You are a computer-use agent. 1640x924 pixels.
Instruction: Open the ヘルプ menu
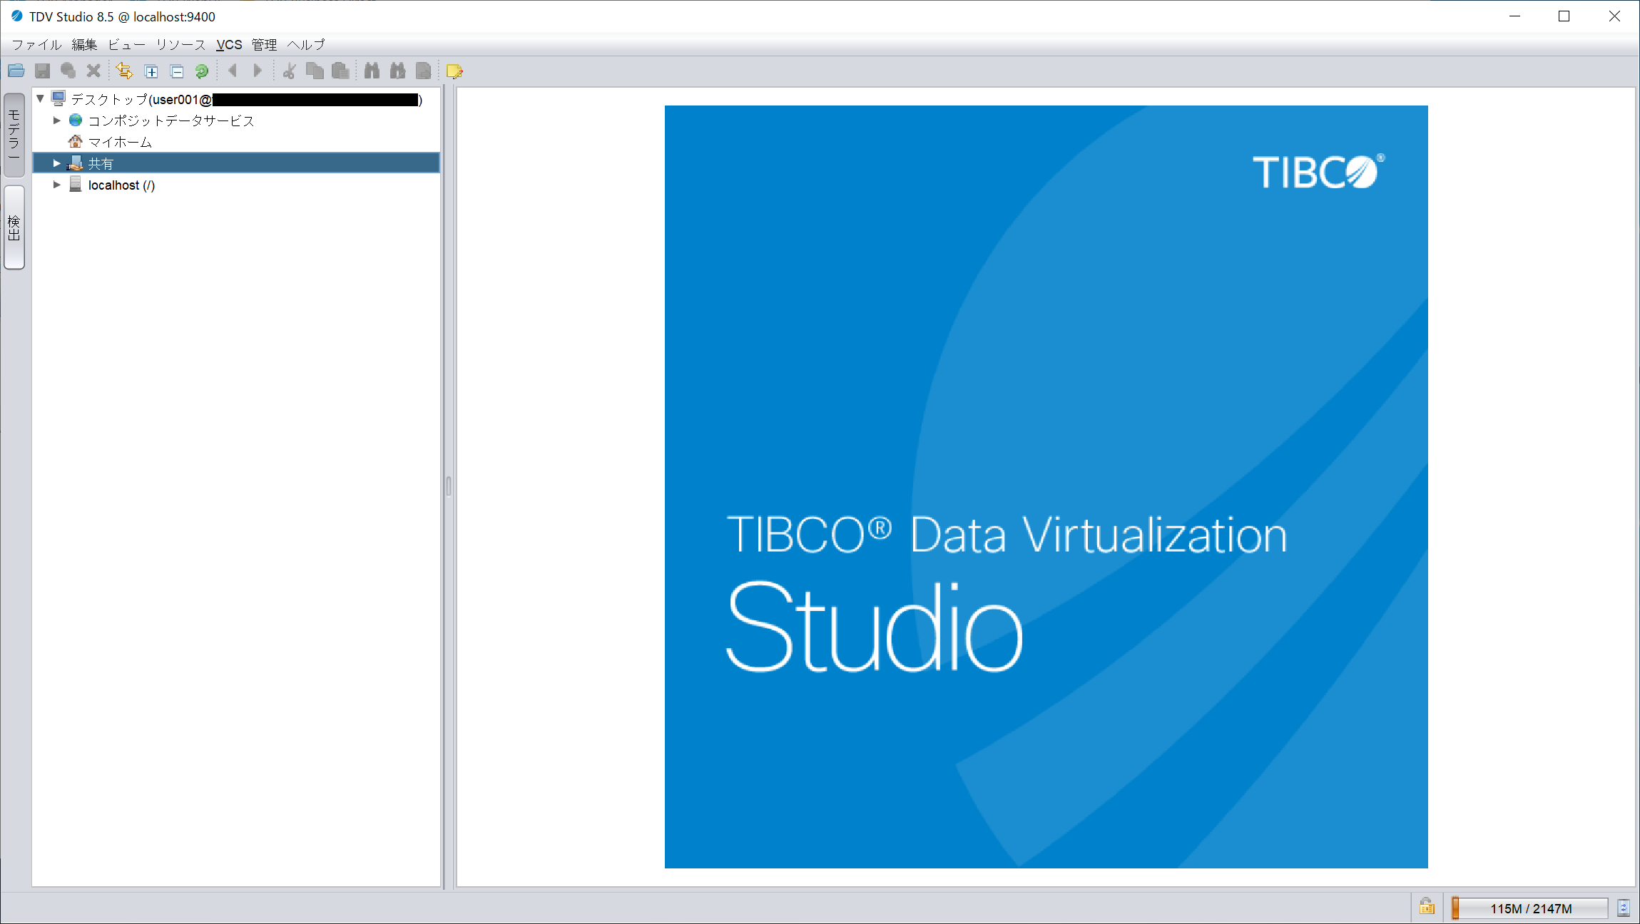point(306,44)
